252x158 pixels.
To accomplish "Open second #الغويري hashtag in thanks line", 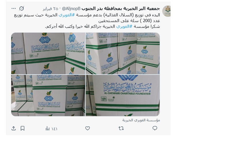I will click(x=124, y=26).
